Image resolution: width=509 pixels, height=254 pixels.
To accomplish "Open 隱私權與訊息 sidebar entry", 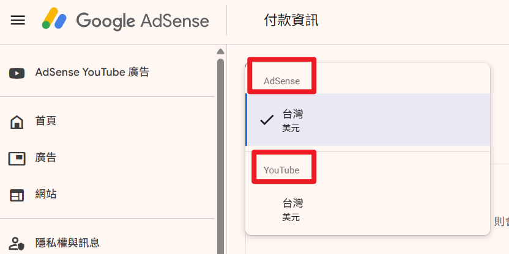I will (67, 243).
